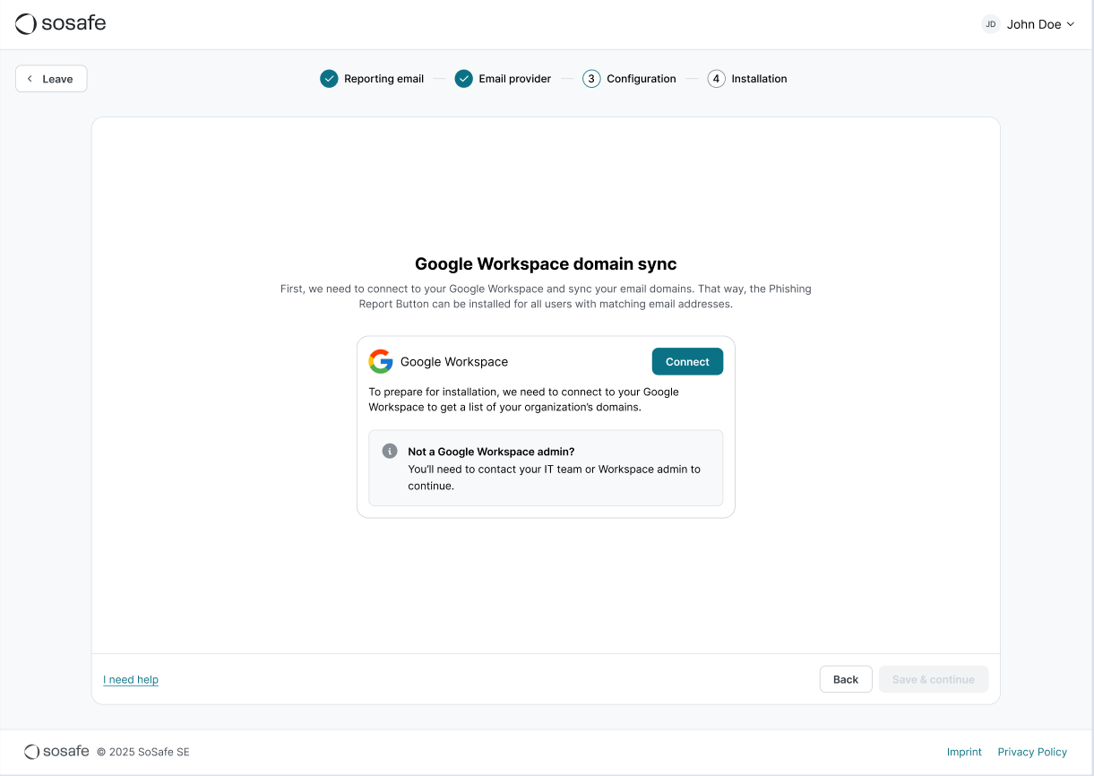This screenshot has width=1094, height=776.
Task: Click the Email provider checkmark step icon
Action: tap(463, 79)
